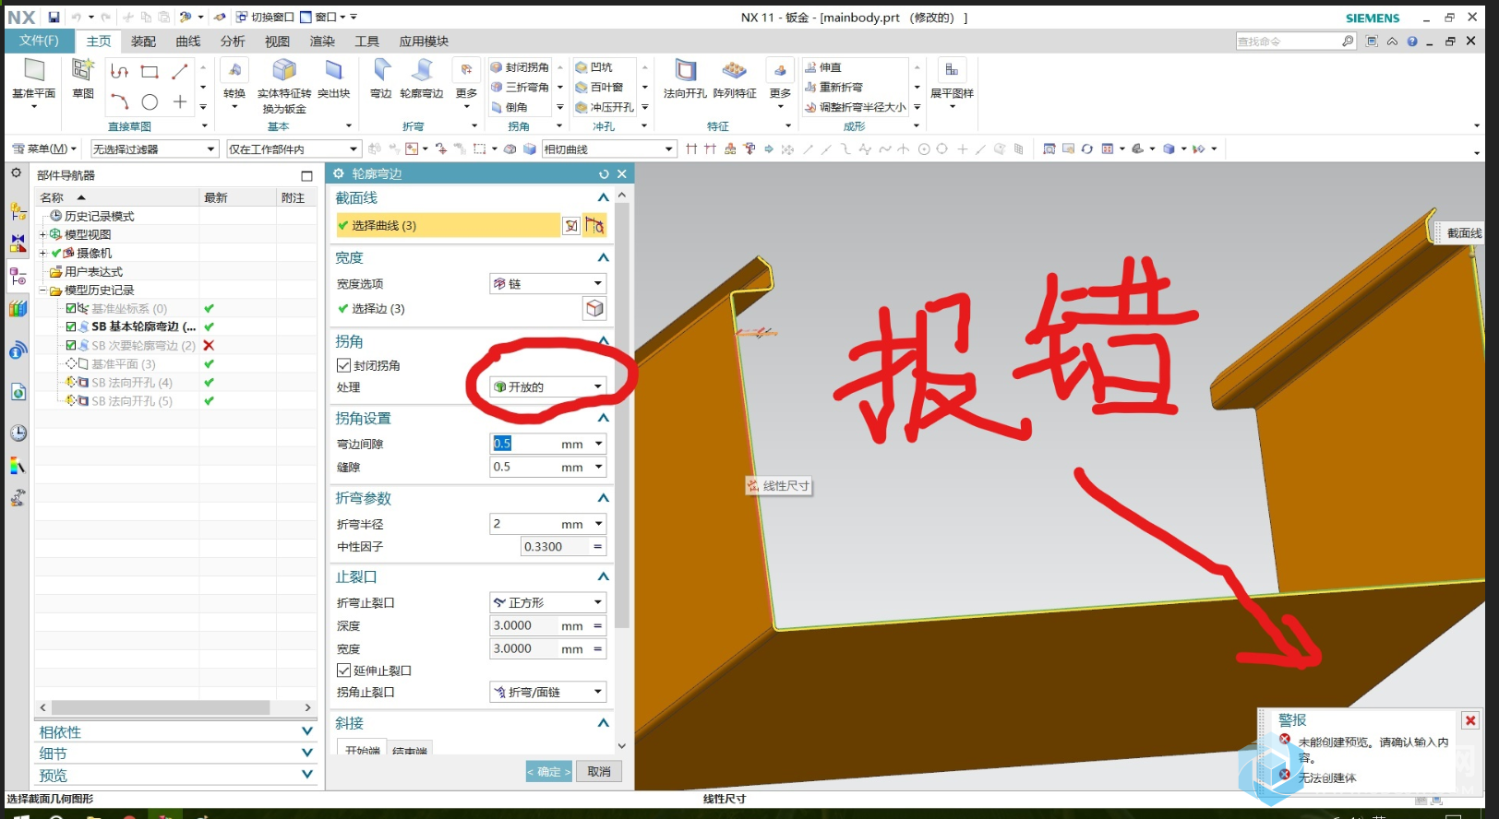Select the 轮廓弯边 contour flange tool
1499x819 pixels.
(422, 79)
